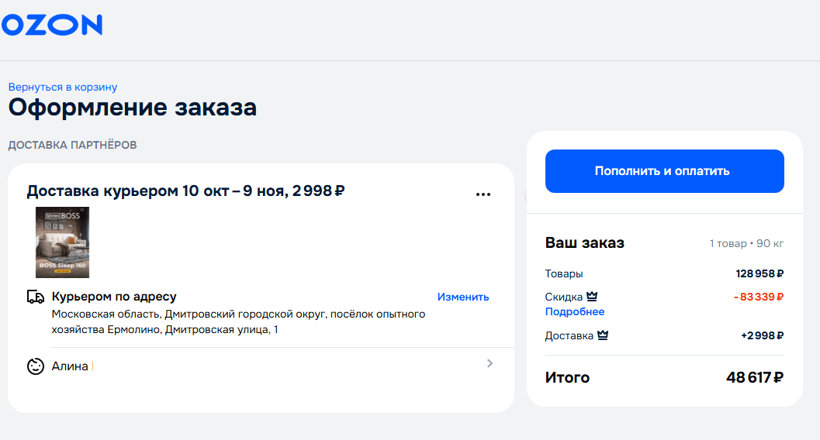The image size is (820, 440).
Task: Click the 1 товар • 90 кг summary text
Action: pyautogui.click(x=746, y=244)
